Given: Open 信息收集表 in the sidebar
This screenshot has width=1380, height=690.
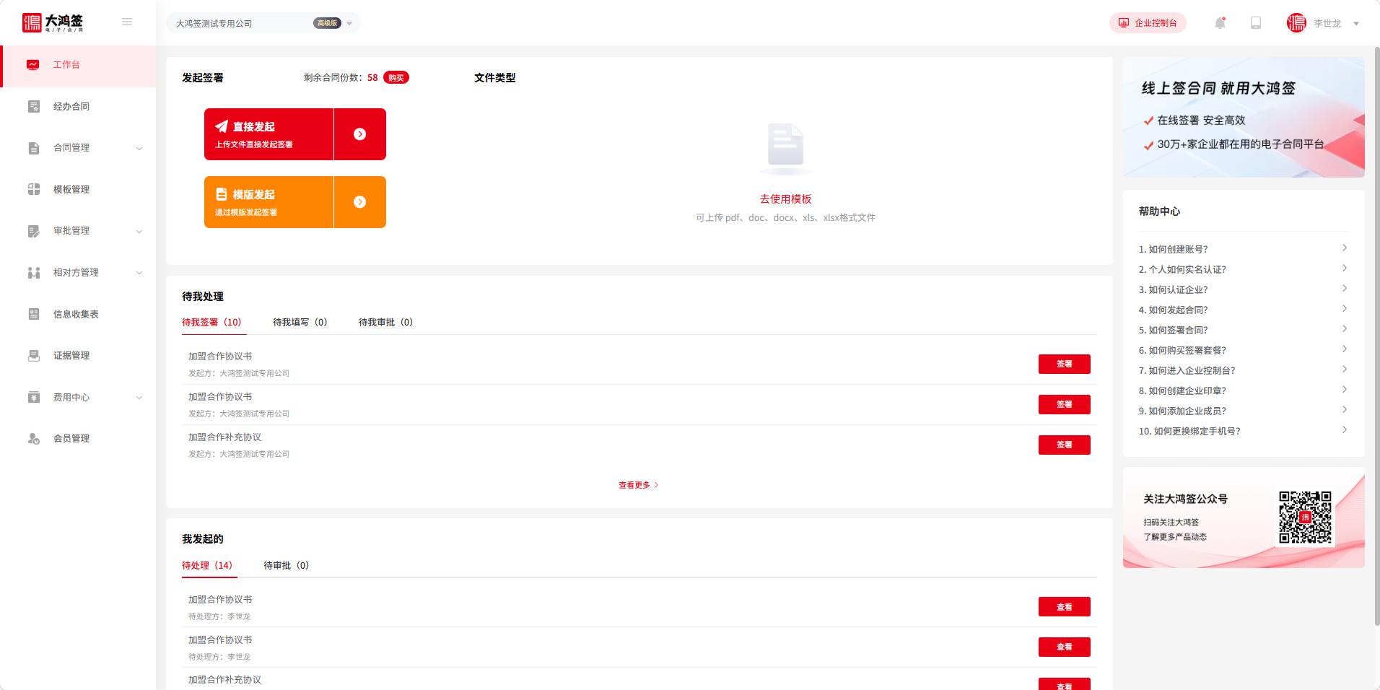Looking at the screenshot, I should (75, 315).
